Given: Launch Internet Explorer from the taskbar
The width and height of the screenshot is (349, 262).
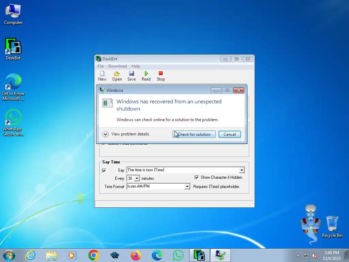Looking at the screenshot, I should tap(30, 255).
